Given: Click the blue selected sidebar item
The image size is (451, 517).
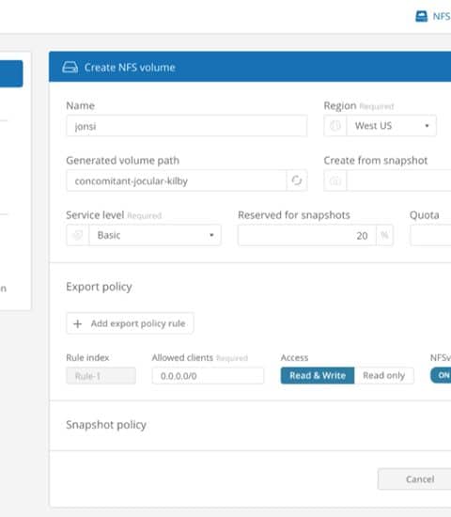Looking at the screenshot, I should [x=11, y=73].
